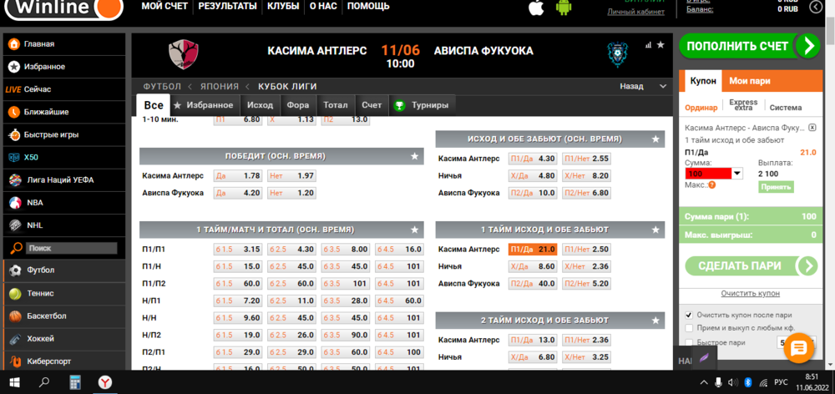The width and height of the screenshot is (835, 394).
Task: Add match to favorites with header star
Action: [660, 45]
